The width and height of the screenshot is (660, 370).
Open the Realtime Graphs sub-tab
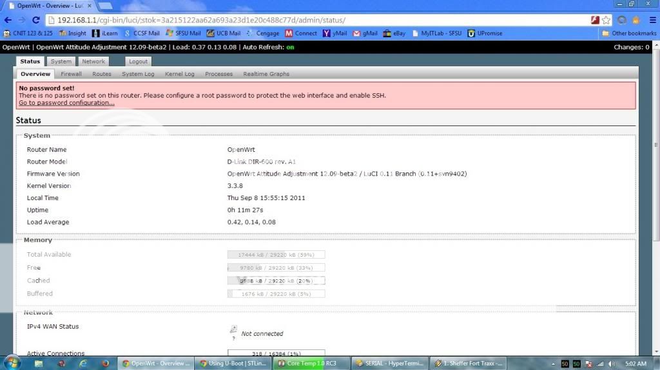(266, 74)
